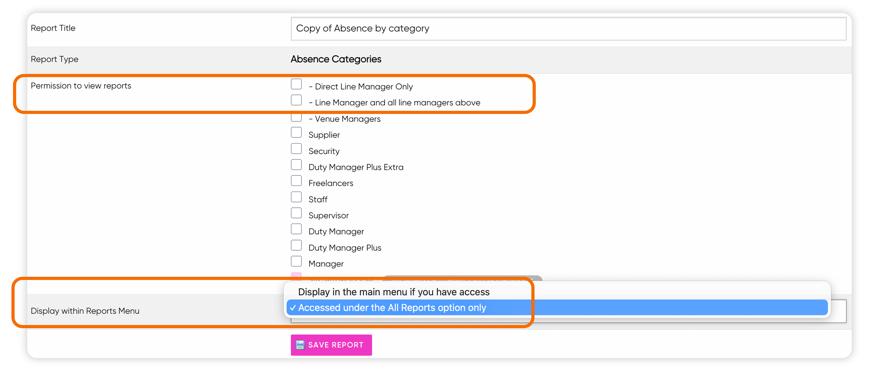
Task: Tick the Supplier permission checkbox
Action: pos(296,132)
